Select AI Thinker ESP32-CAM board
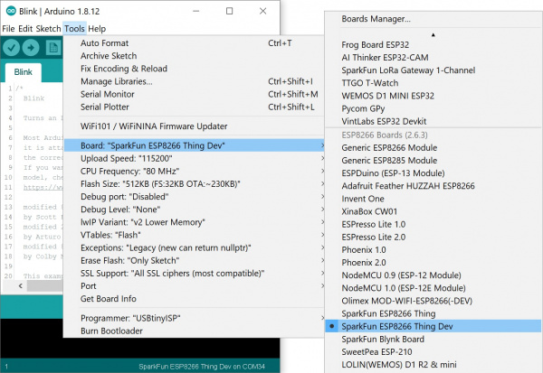Screen dimensions: 543x373 (433, 58)
